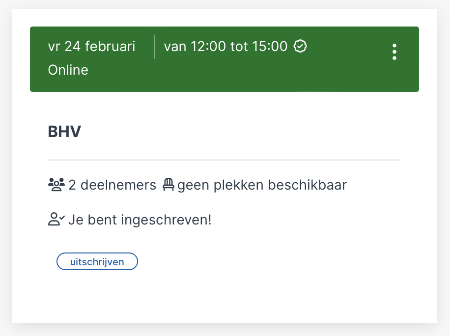Image resolution: width=450 pixels, height=336 pixels.
Task: Click the vertical divider in green header
Action: click(x=154, y=47)
